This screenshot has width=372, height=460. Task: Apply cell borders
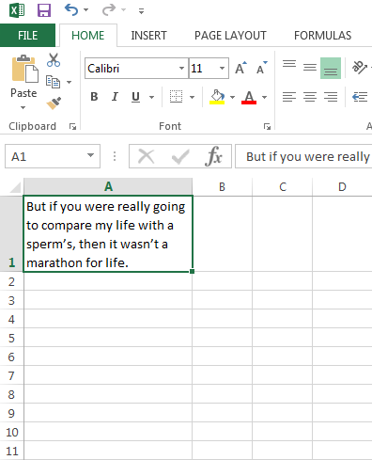click(176, 97)
